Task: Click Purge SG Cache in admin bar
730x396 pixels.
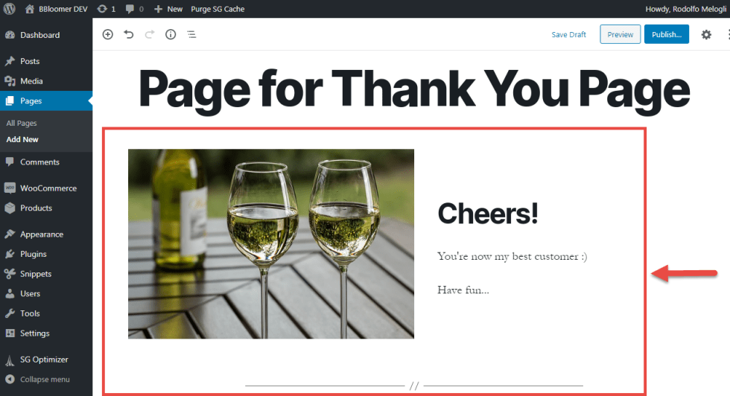Action: click(x=218, y=9)
